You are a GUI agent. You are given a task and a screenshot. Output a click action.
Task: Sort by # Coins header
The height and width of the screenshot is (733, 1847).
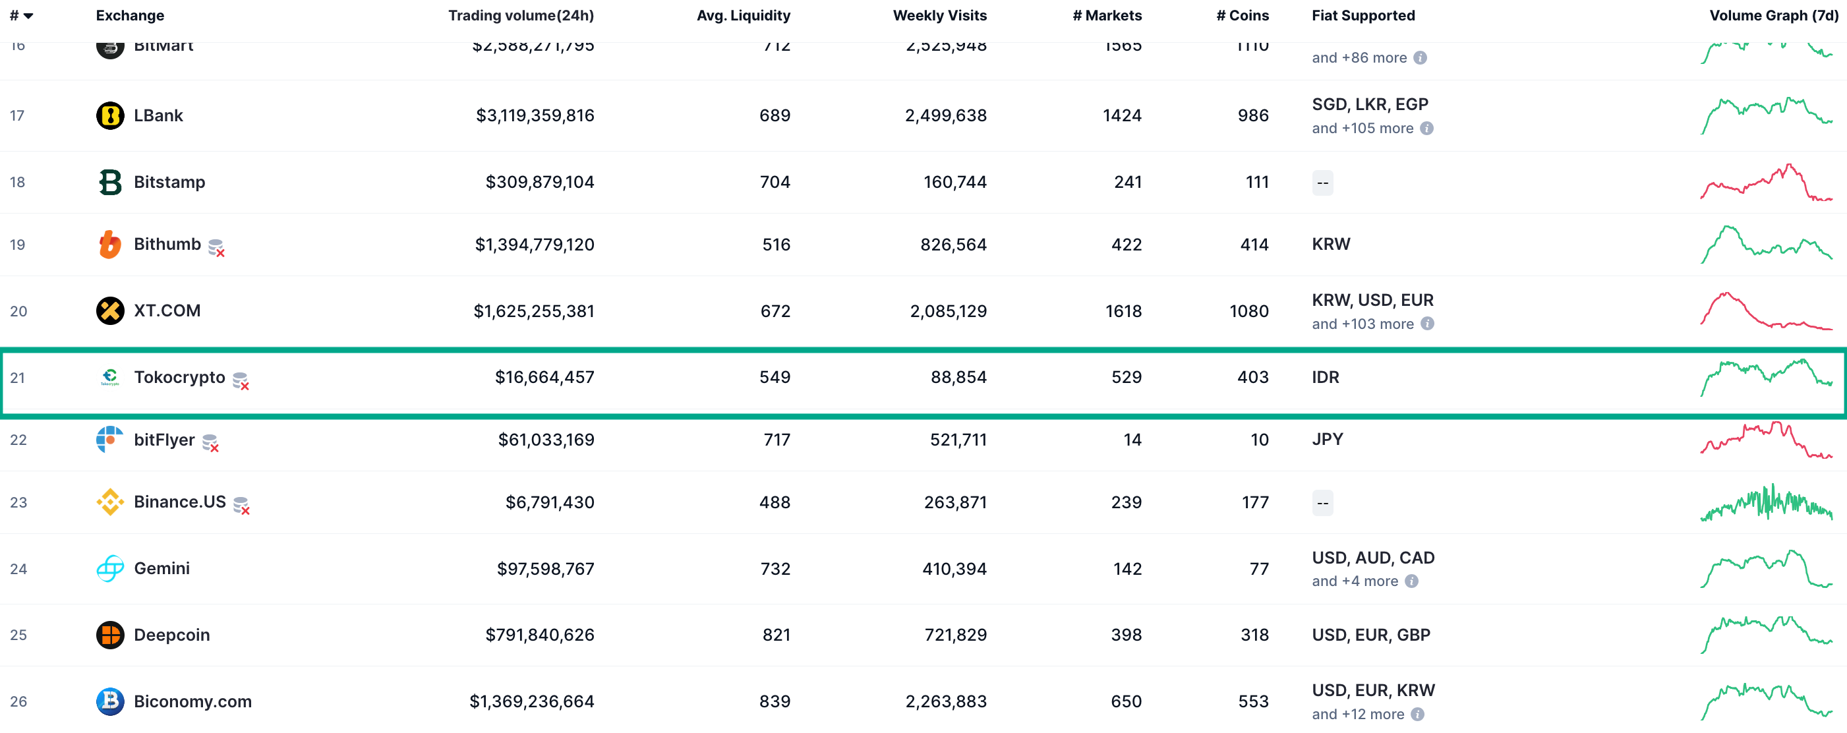point(1242,16)
